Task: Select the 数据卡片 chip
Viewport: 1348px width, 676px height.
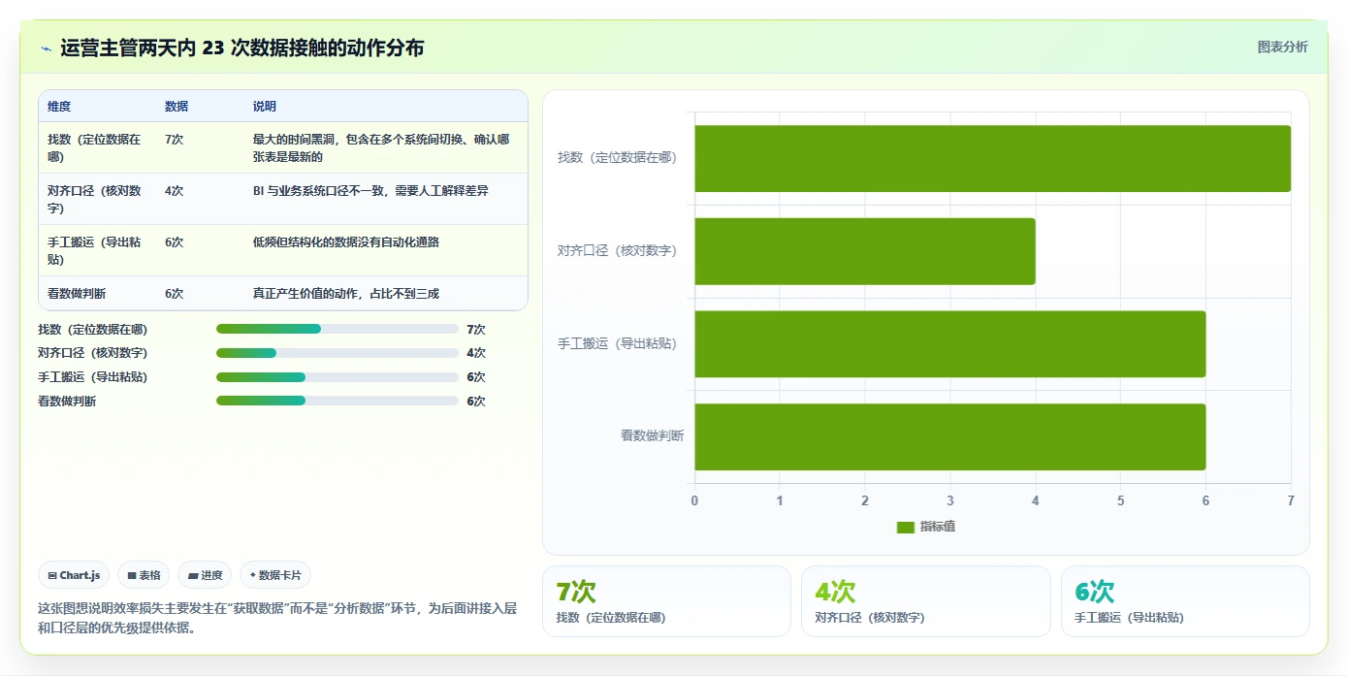Action: (x=275, y=575)
